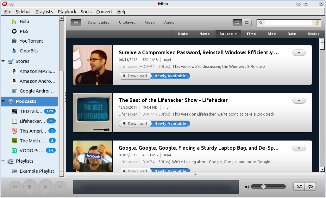Click main list scrollbar down arrow
This screenshot has height=198, width=326.
pos(322,170)
